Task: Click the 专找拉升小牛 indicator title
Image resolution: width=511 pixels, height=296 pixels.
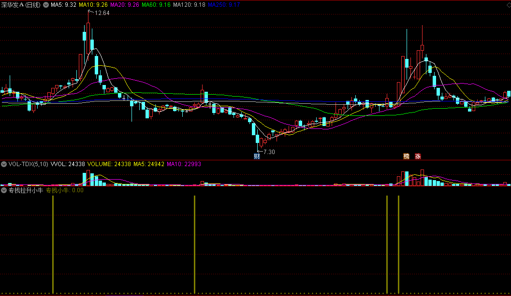Action: click(26, 190)
